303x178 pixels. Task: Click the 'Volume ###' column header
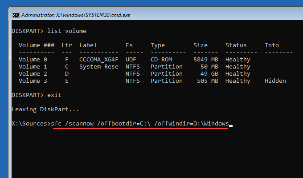click(x=37, y=45)
